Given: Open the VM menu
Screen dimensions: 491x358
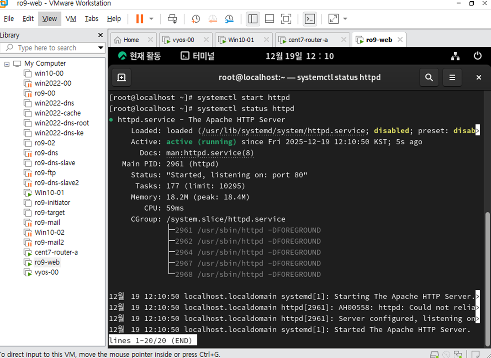Looking at the screenshot, I should coord(71,19).
